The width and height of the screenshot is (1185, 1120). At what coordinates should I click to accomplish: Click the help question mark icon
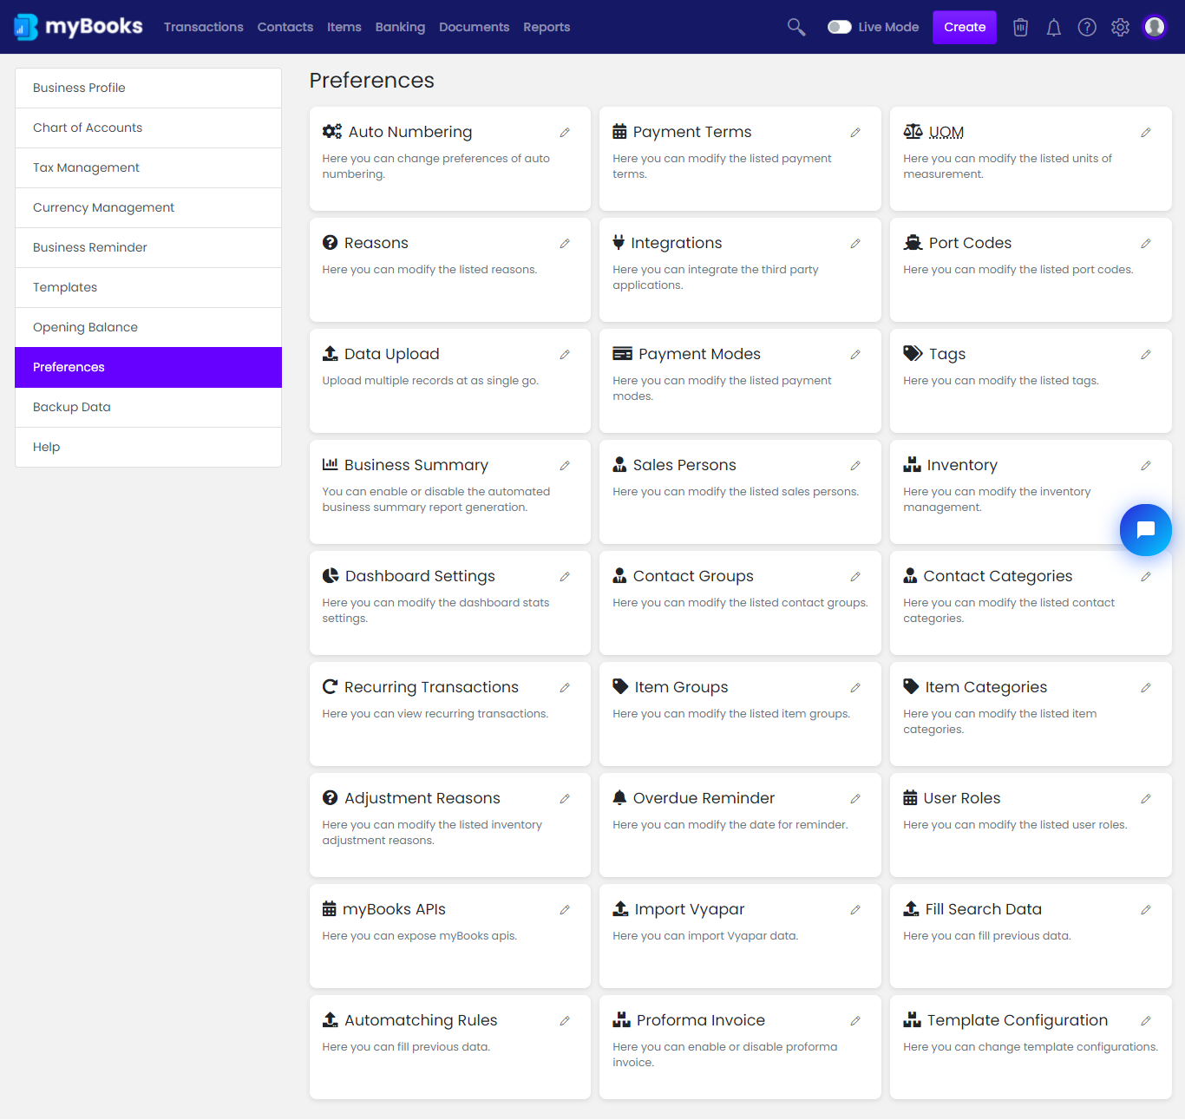(1087, 28)
